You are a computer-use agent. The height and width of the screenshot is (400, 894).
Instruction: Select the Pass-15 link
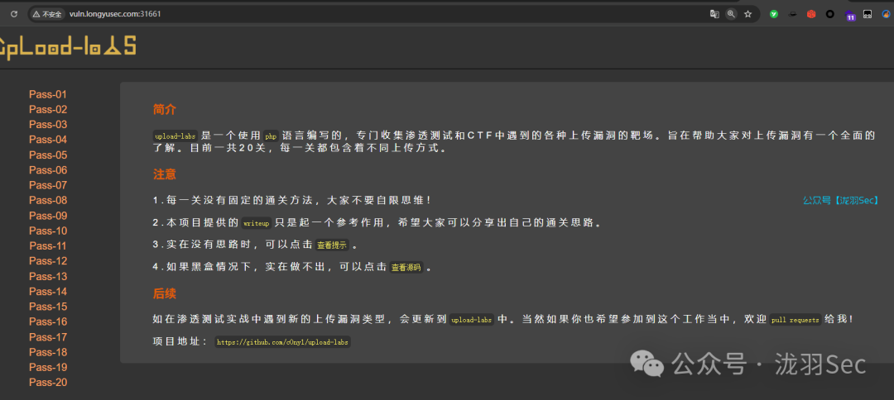(x=48, y=307)
